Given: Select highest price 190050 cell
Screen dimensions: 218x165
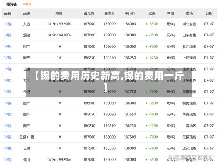Looking at the screenshot, I should point(109,114).
